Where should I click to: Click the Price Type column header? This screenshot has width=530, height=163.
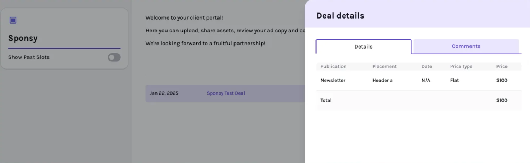tap(461, 66)
